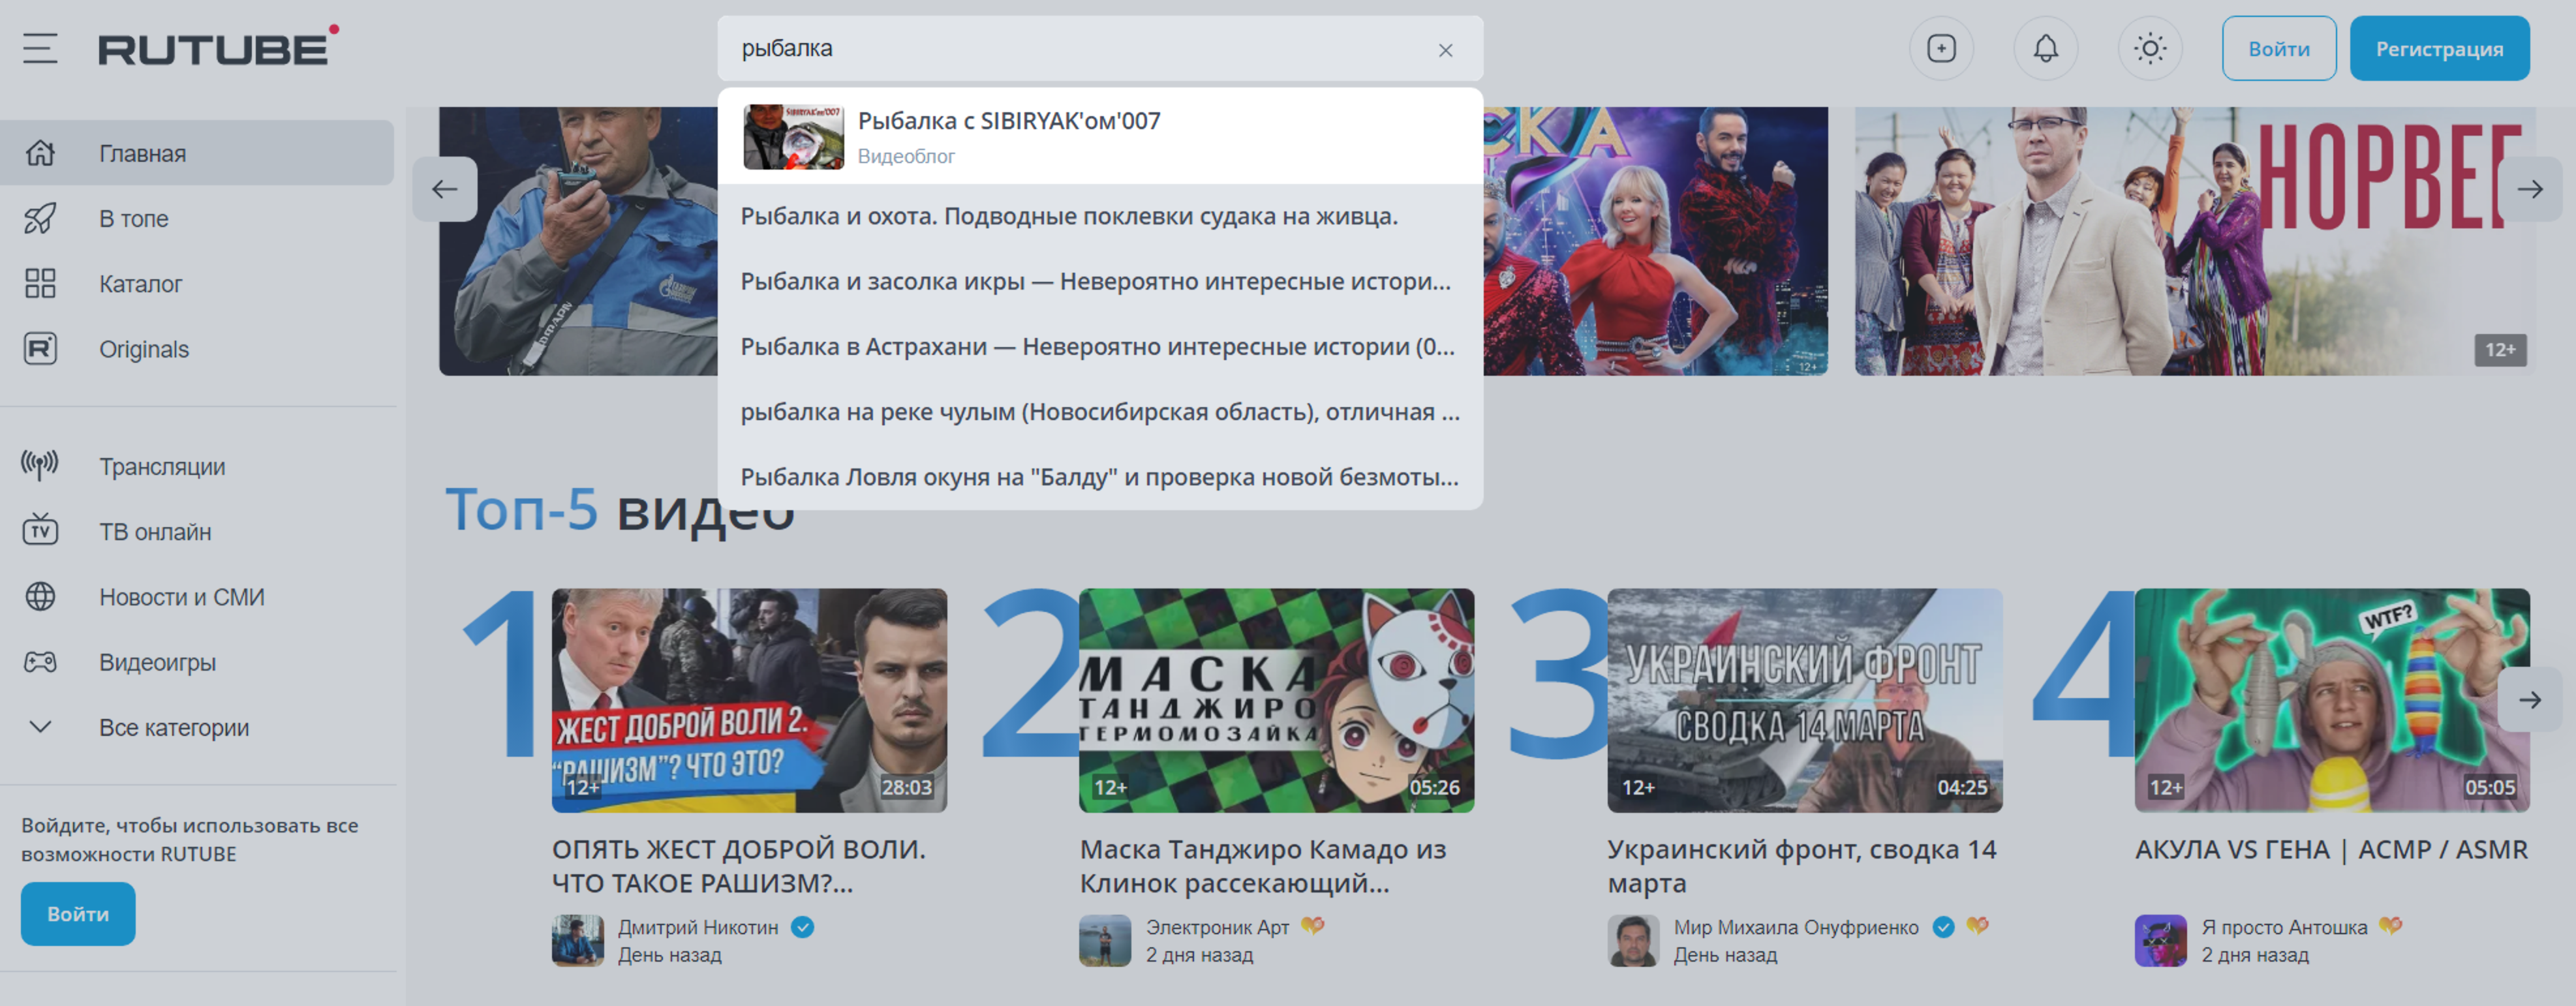The height and width of the screenshot is (1006, 2576).
Task: Click the upload video plus icon
Action: click(x=1941, y=48)
